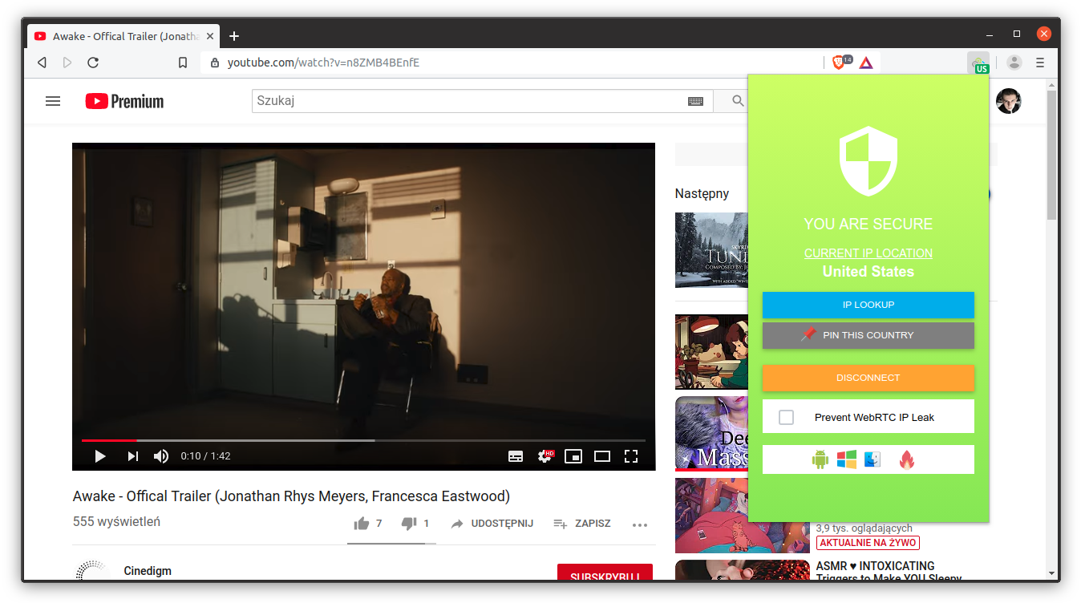Click the 555 wyświetleń view count
The height and width of the screenshot is (603, 1081).
(x=116, y=521)
